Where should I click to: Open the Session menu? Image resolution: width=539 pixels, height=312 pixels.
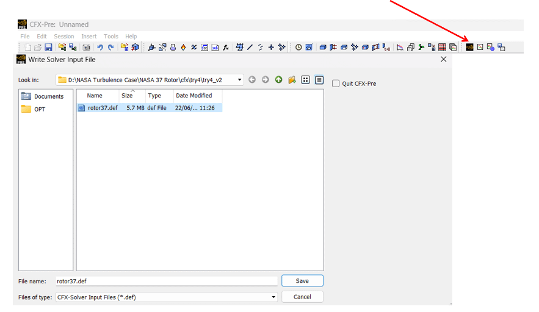[x=64, y=37]
